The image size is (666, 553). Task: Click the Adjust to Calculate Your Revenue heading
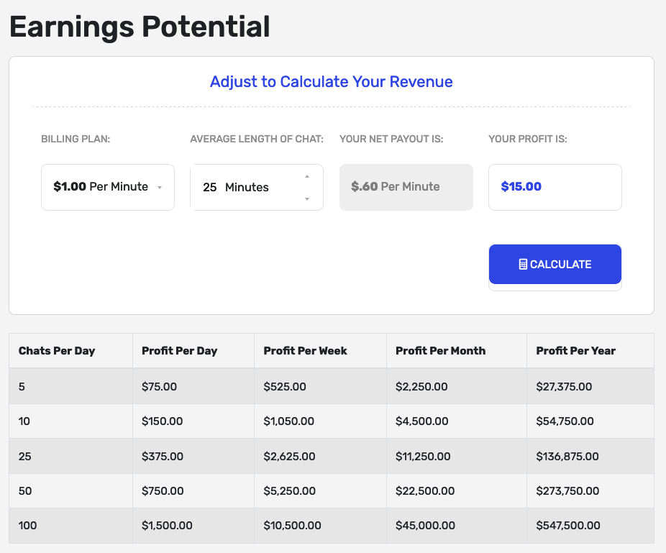(332, 81)
